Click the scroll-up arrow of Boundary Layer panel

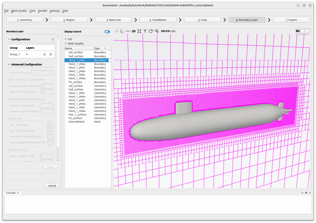click(58, 37)
